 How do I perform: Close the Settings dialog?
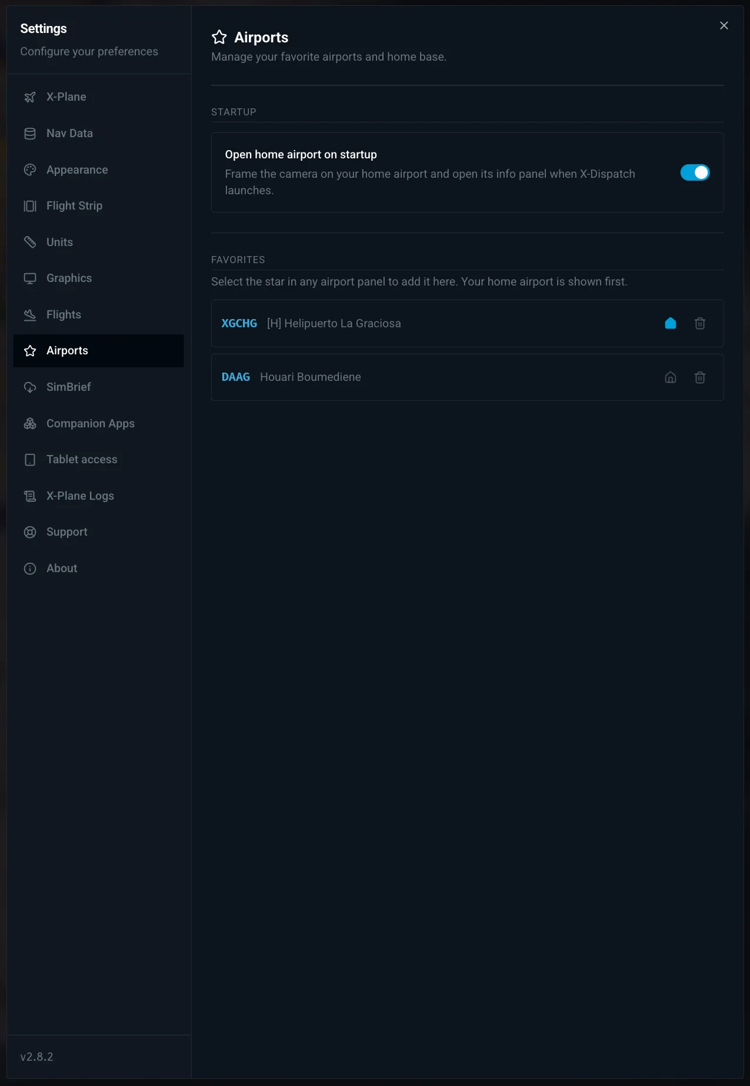724,25
